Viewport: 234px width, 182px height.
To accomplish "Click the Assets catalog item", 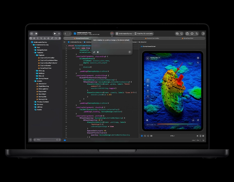I will pos(38,110).
